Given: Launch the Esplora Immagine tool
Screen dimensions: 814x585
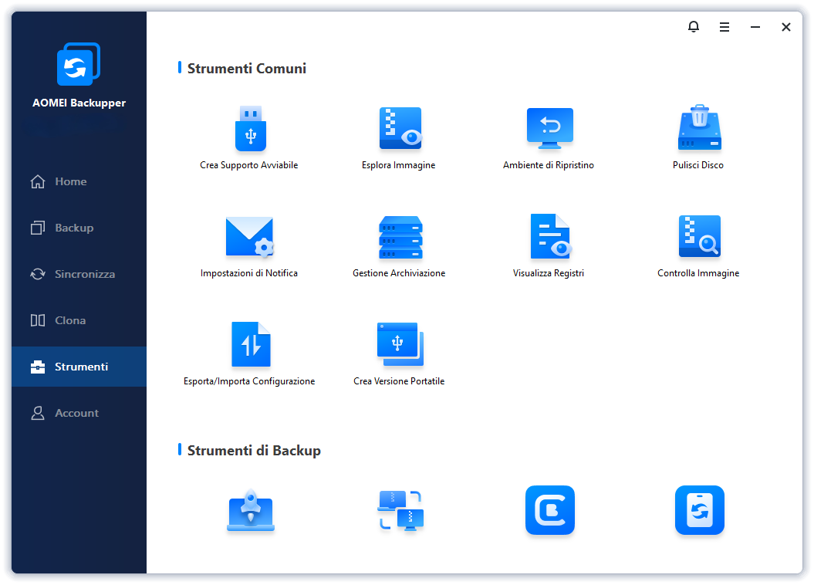Looking at the screenshot, I should coord(400,129).
